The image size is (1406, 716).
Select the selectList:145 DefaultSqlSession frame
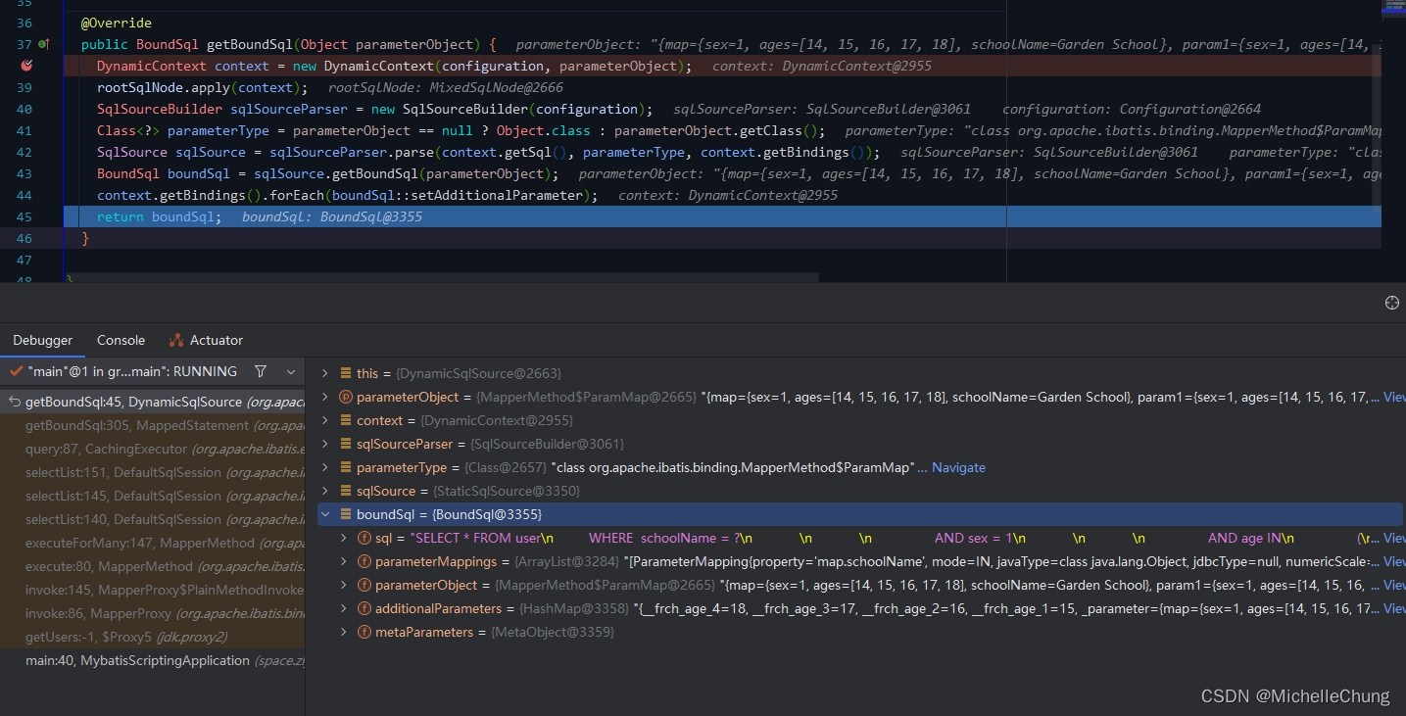tap(153, 496)
